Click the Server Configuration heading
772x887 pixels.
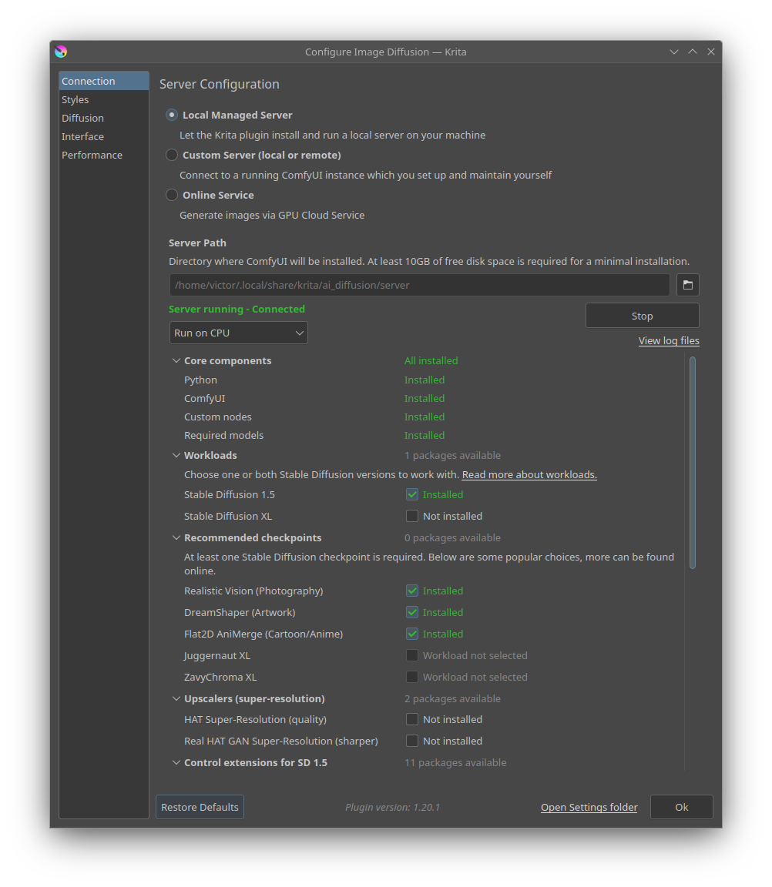219,84
